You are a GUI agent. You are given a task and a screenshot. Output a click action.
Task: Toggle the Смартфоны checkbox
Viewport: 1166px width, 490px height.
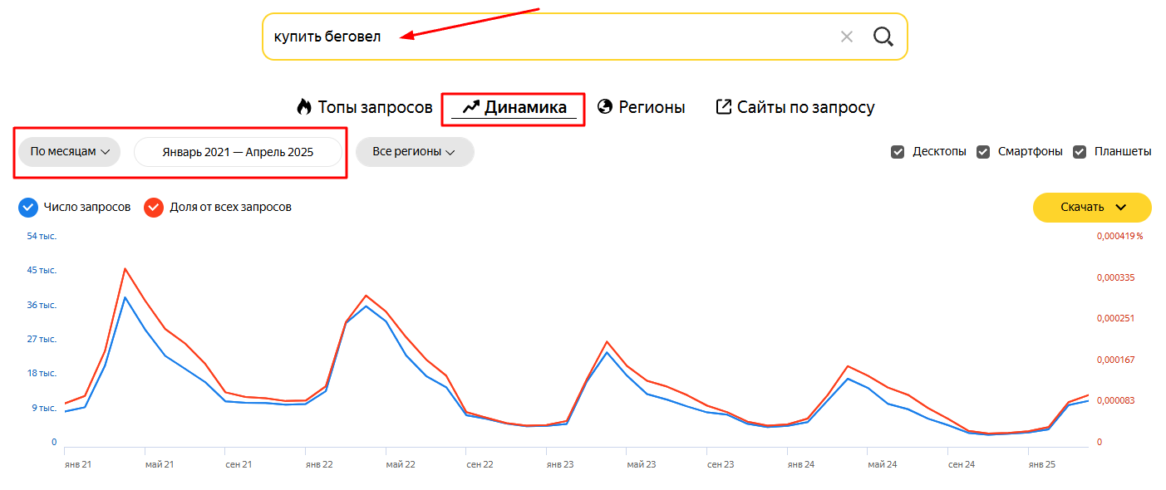983,152
